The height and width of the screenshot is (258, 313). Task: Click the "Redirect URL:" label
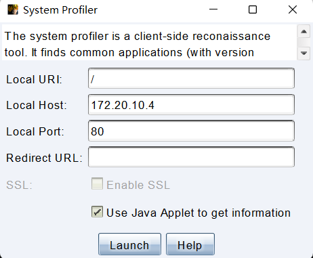[44, 158]
